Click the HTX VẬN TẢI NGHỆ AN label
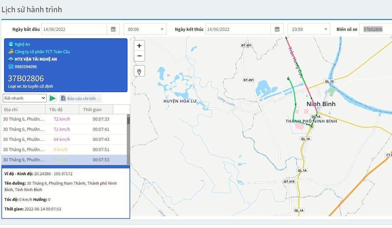The height and width of the screenshot is (228, 392). click(36, 59)
